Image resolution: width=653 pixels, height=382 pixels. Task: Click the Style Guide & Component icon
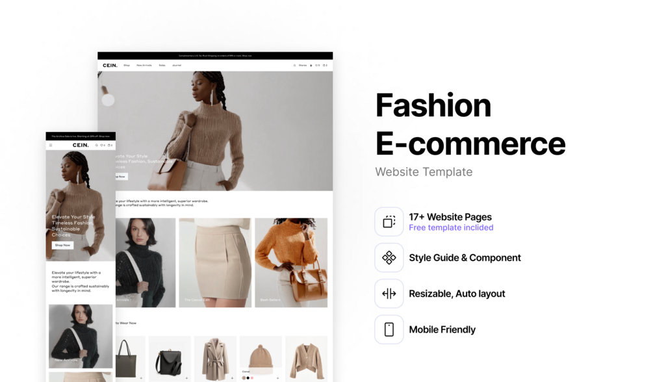(389, 257)
